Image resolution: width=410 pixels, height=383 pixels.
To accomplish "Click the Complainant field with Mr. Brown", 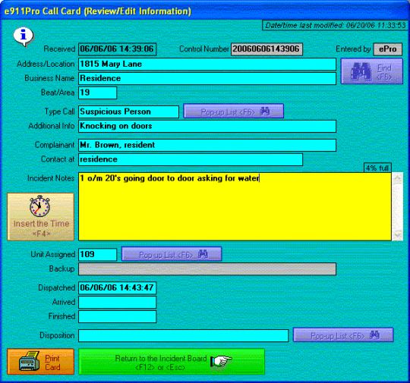I will [x=207, y=146].
